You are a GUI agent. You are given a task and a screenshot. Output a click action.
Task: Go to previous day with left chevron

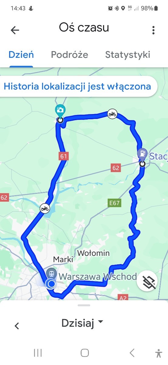17,326
